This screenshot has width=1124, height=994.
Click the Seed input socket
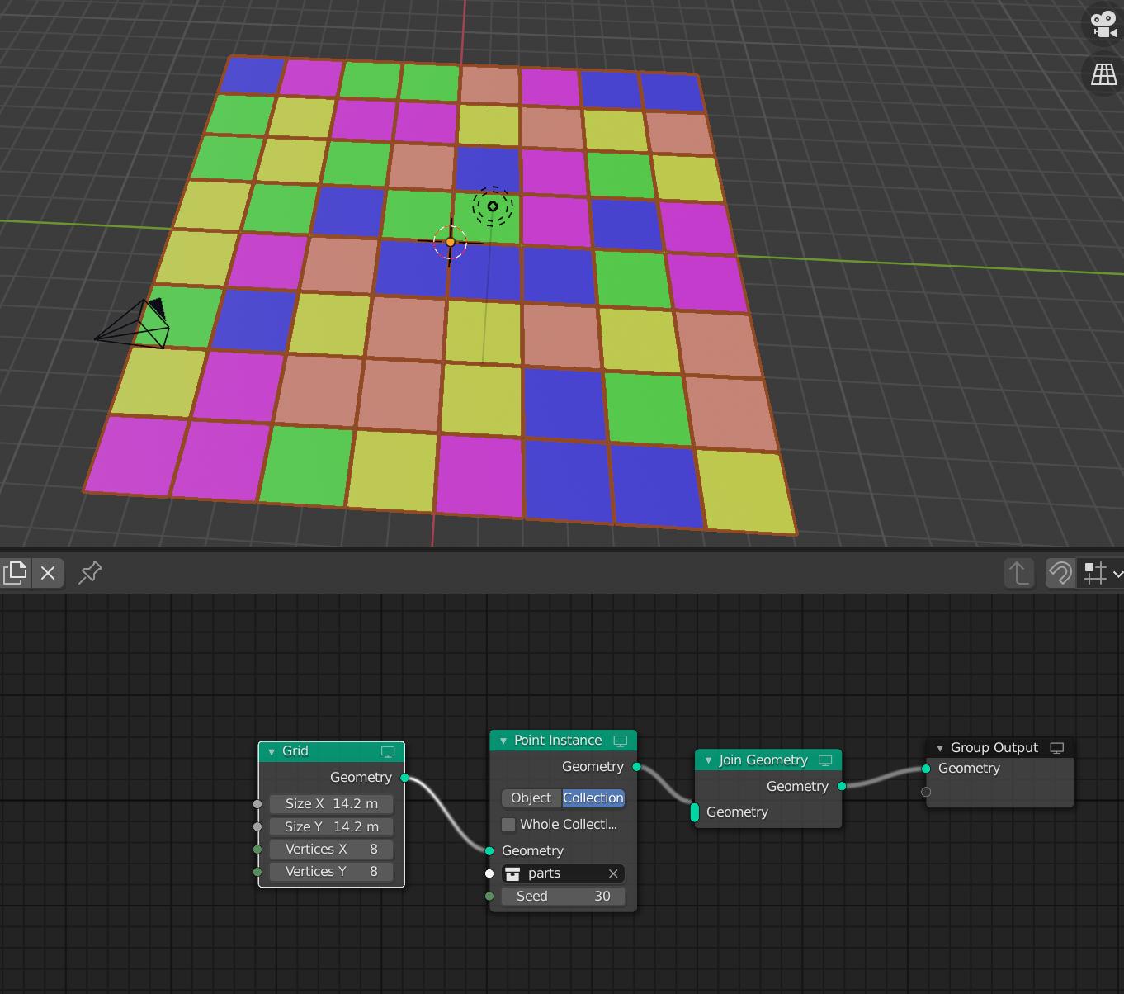click(x=489, y=897)
